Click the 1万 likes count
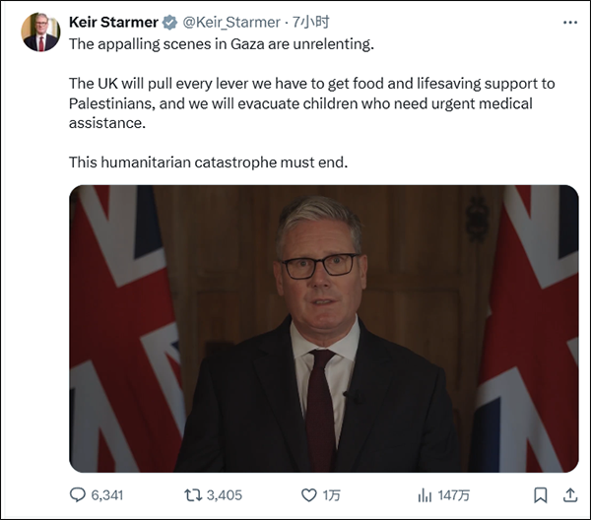 [x=335, y=494]
